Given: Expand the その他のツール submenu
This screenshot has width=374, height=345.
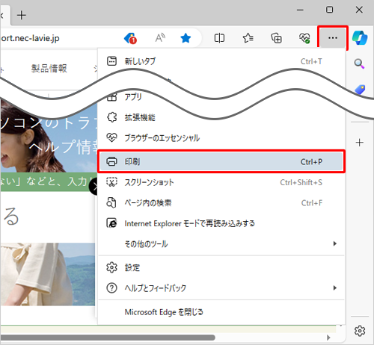Looking at the screenshot, I should coord(221,243).
